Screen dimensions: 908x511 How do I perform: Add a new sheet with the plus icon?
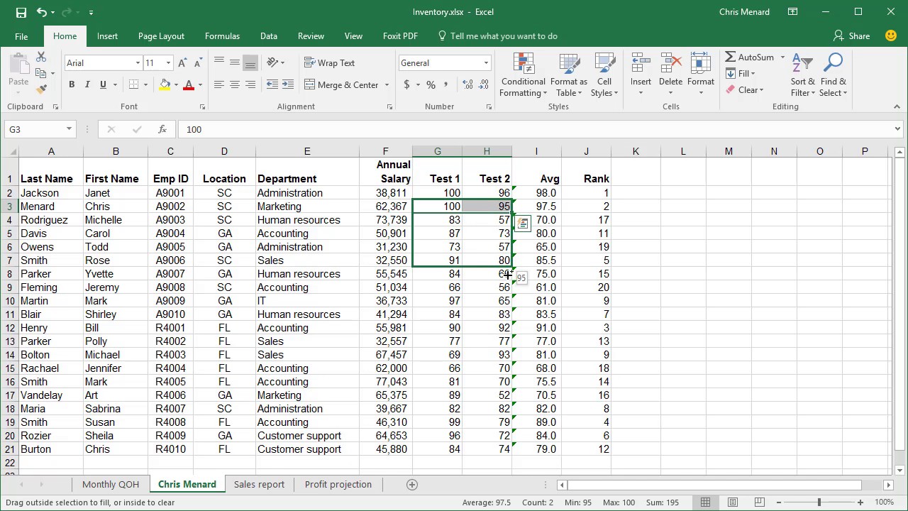tap(412, 485)
